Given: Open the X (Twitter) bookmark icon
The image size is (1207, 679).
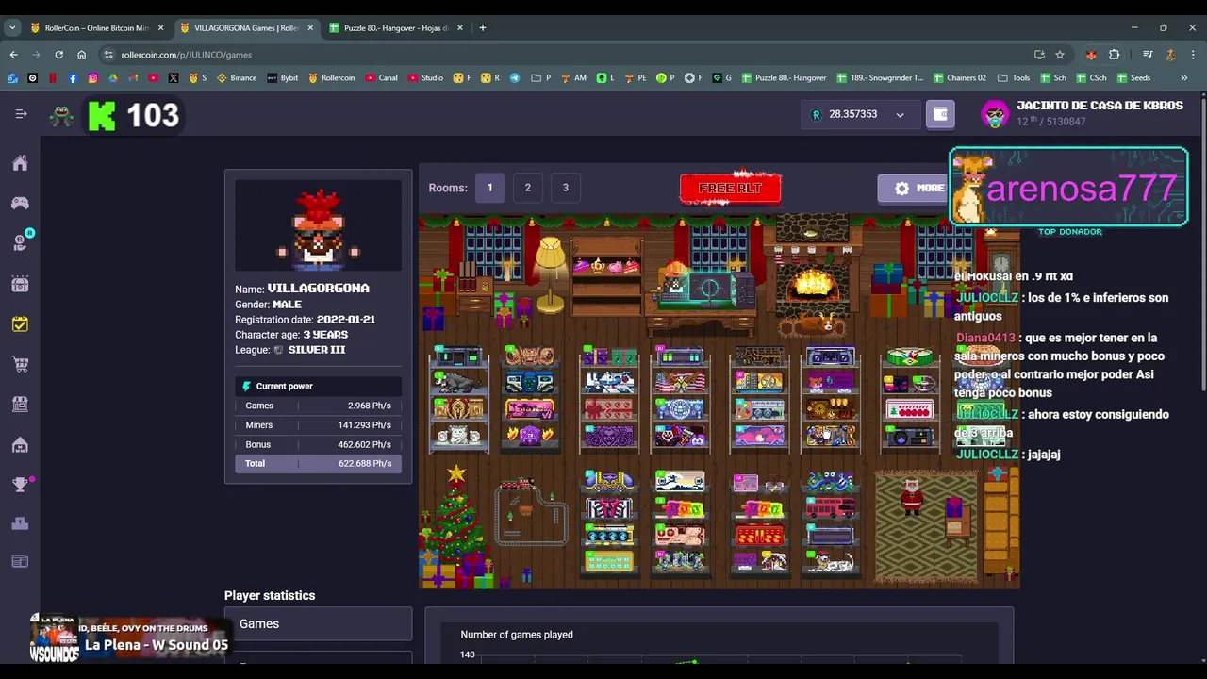Looking at the screenshot, I should pyautogui.click(x=174, y=78).
